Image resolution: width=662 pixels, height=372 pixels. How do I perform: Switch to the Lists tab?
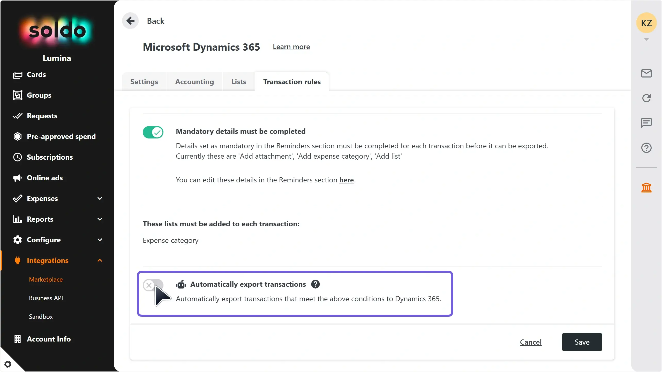click(238, 82)
